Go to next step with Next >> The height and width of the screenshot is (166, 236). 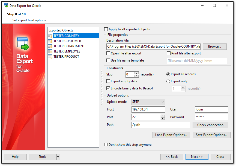tap(197, 157)
